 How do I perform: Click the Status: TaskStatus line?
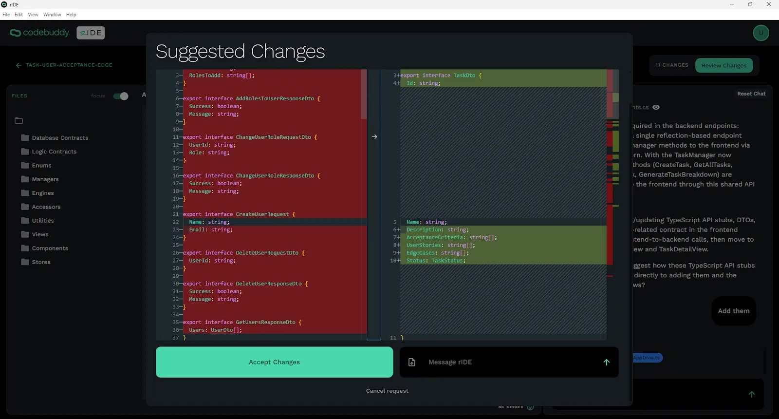point(436,261)
